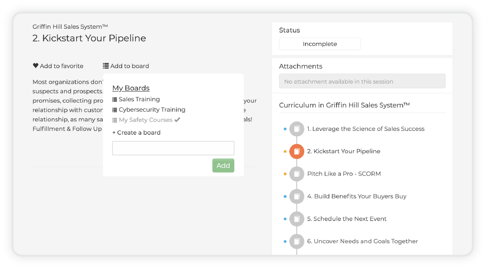Image resolution: width=485 pixels, height=268 pixels.
Task: Select the Sales Training board
Action: [136, 99]
